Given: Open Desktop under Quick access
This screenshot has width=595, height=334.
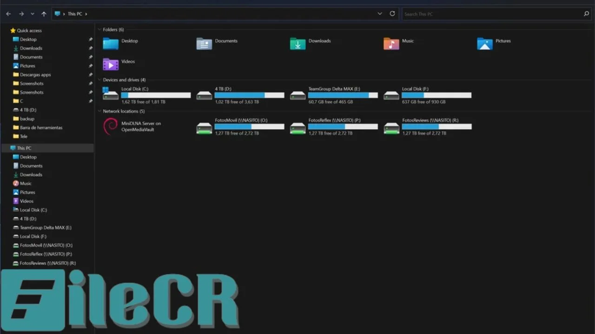Looking at the screenshot, I should (28, 39).
